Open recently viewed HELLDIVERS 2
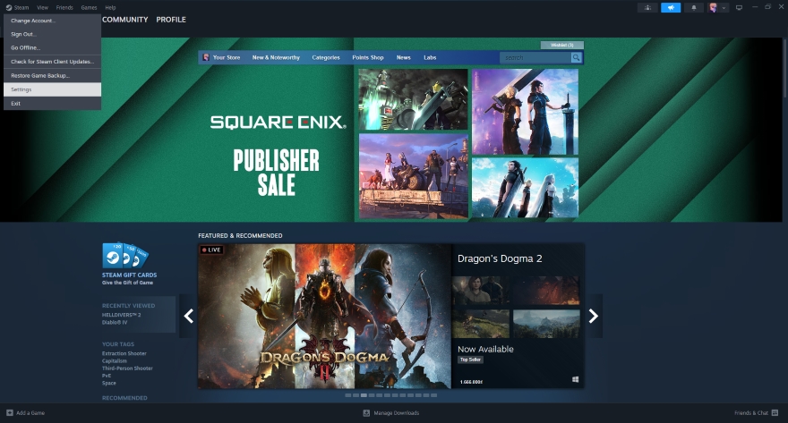This screenshot has width=788, height=423. click(121, 315)
